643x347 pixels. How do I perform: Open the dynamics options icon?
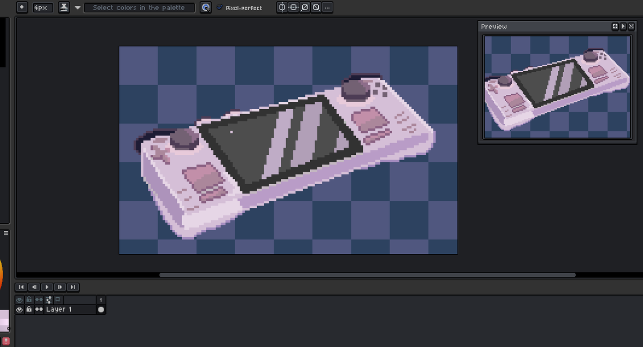(x=206, y=7)
